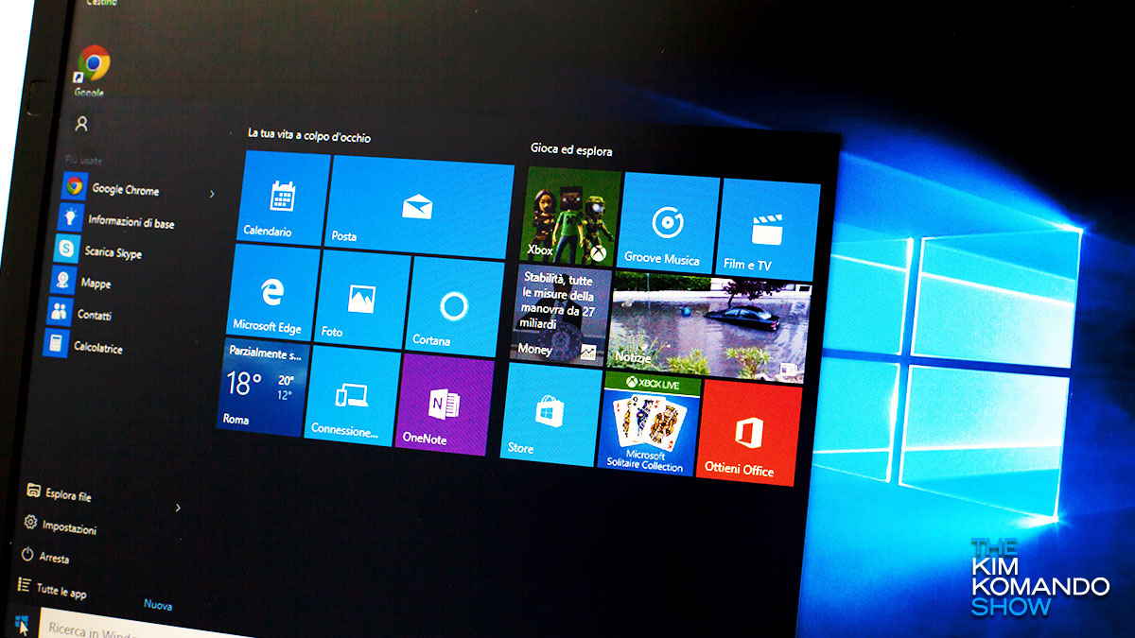Viewport: 1135px width, 638px height.
Task: Open the Money news tile
Action: point(560,315)
